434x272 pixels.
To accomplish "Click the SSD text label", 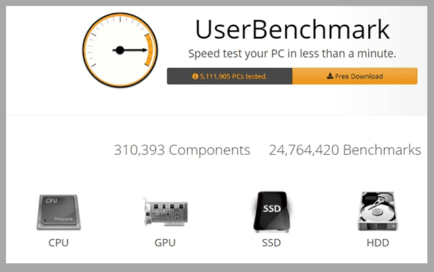I will click(271, 243).
